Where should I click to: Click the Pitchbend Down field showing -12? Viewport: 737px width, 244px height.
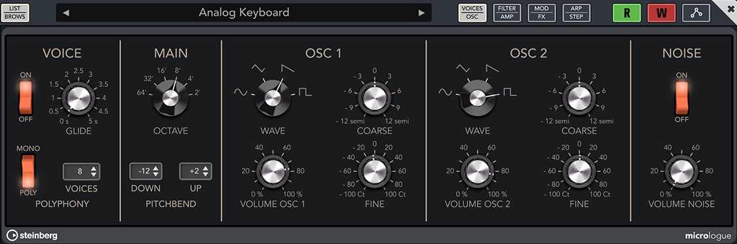145,171
